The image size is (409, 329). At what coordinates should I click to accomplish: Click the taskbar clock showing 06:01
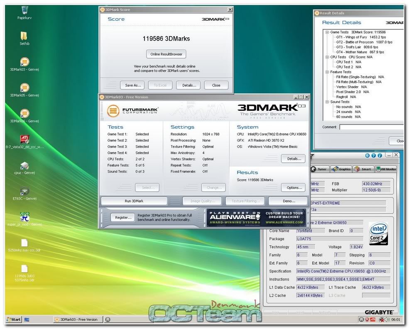[x=395, y=319]
